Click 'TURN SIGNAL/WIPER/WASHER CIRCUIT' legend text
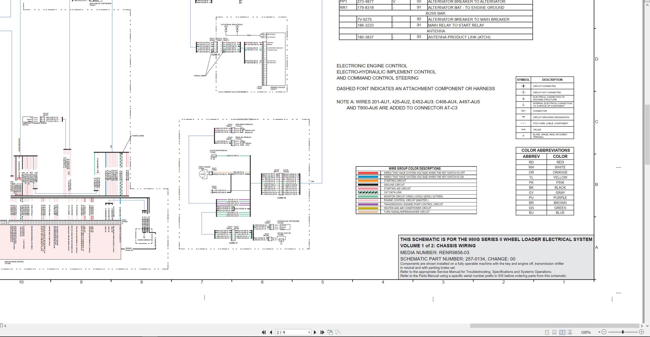650x337 pixels. pos(407,212)
